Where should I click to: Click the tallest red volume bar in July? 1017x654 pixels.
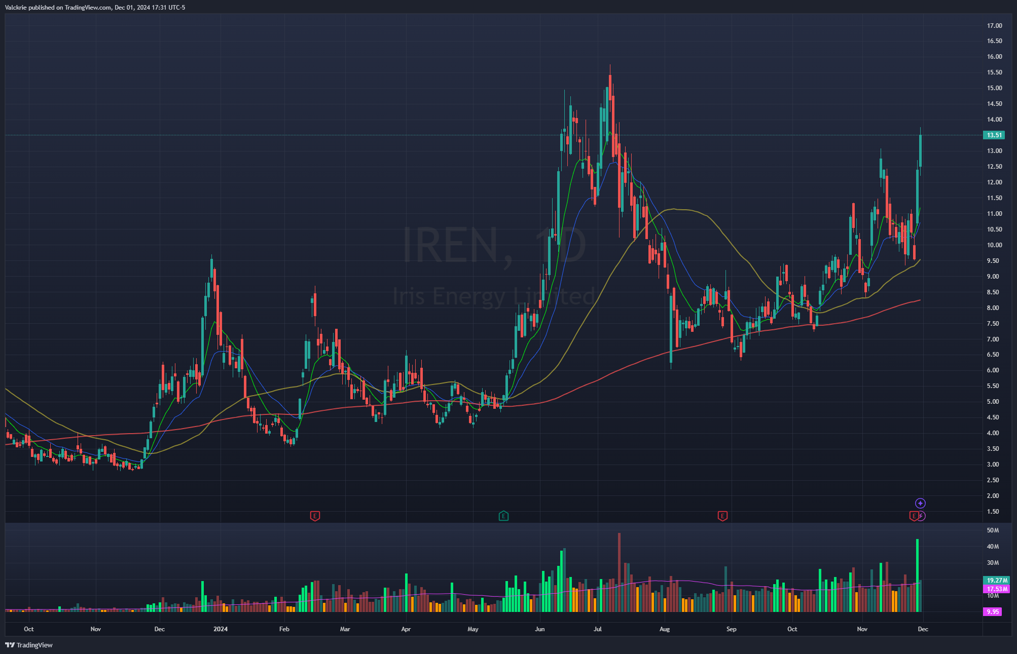(x=619, y=572)
